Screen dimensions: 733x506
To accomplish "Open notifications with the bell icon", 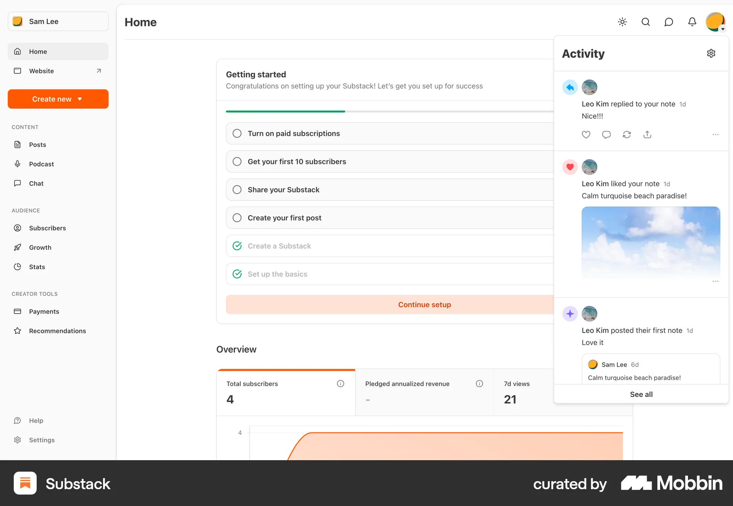I will [692, 22].
